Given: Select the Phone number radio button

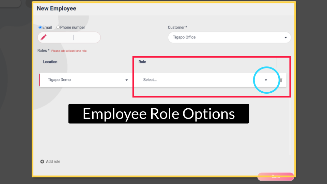Looking at the screenshot, I should 58,27.
